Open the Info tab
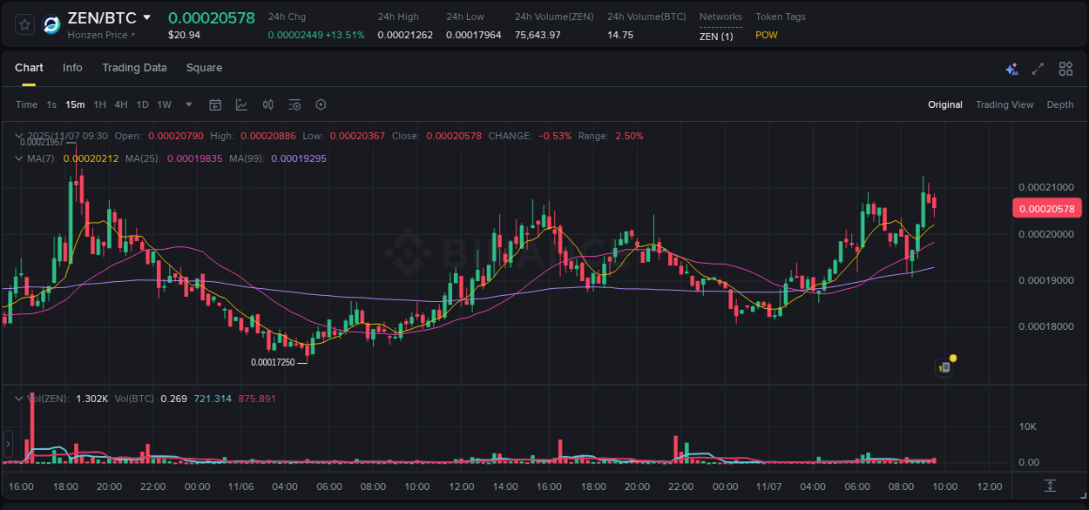The width and height of the screenshot is (1089, 510). coord(72,67)
